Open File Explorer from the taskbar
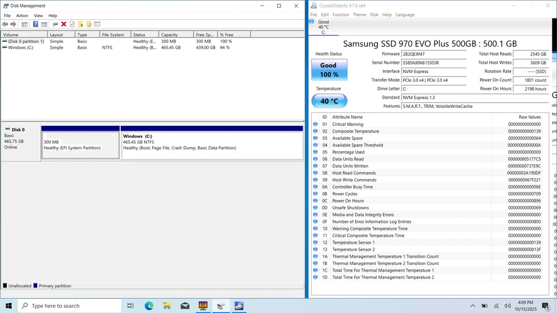557x313 pixels. tap(167, 305)
